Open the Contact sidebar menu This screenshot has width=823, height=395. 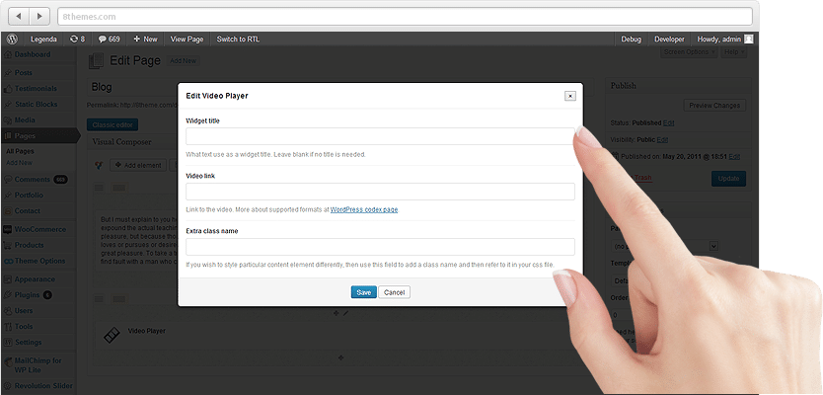point(37,211)
